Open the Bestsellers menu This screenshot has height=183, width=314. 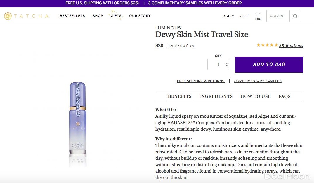pos(72,16)
